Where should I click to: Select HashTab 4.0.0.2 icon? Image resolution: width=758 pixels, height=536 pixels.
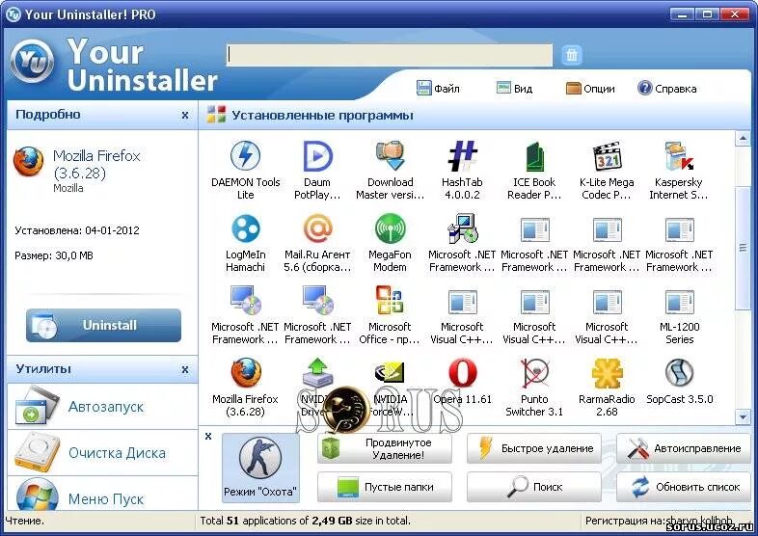click(x=462, y=157)
